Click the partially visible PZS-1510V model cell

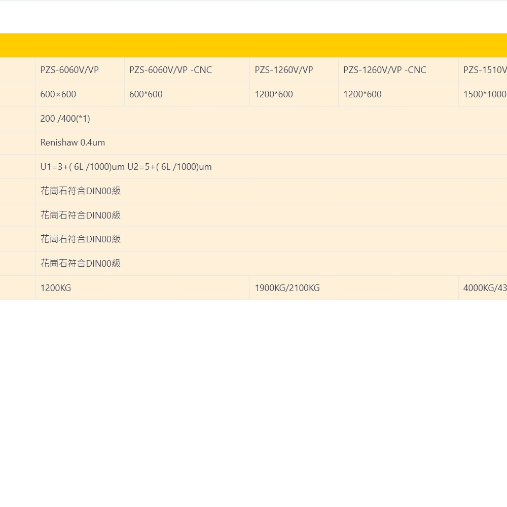point(484,70)
